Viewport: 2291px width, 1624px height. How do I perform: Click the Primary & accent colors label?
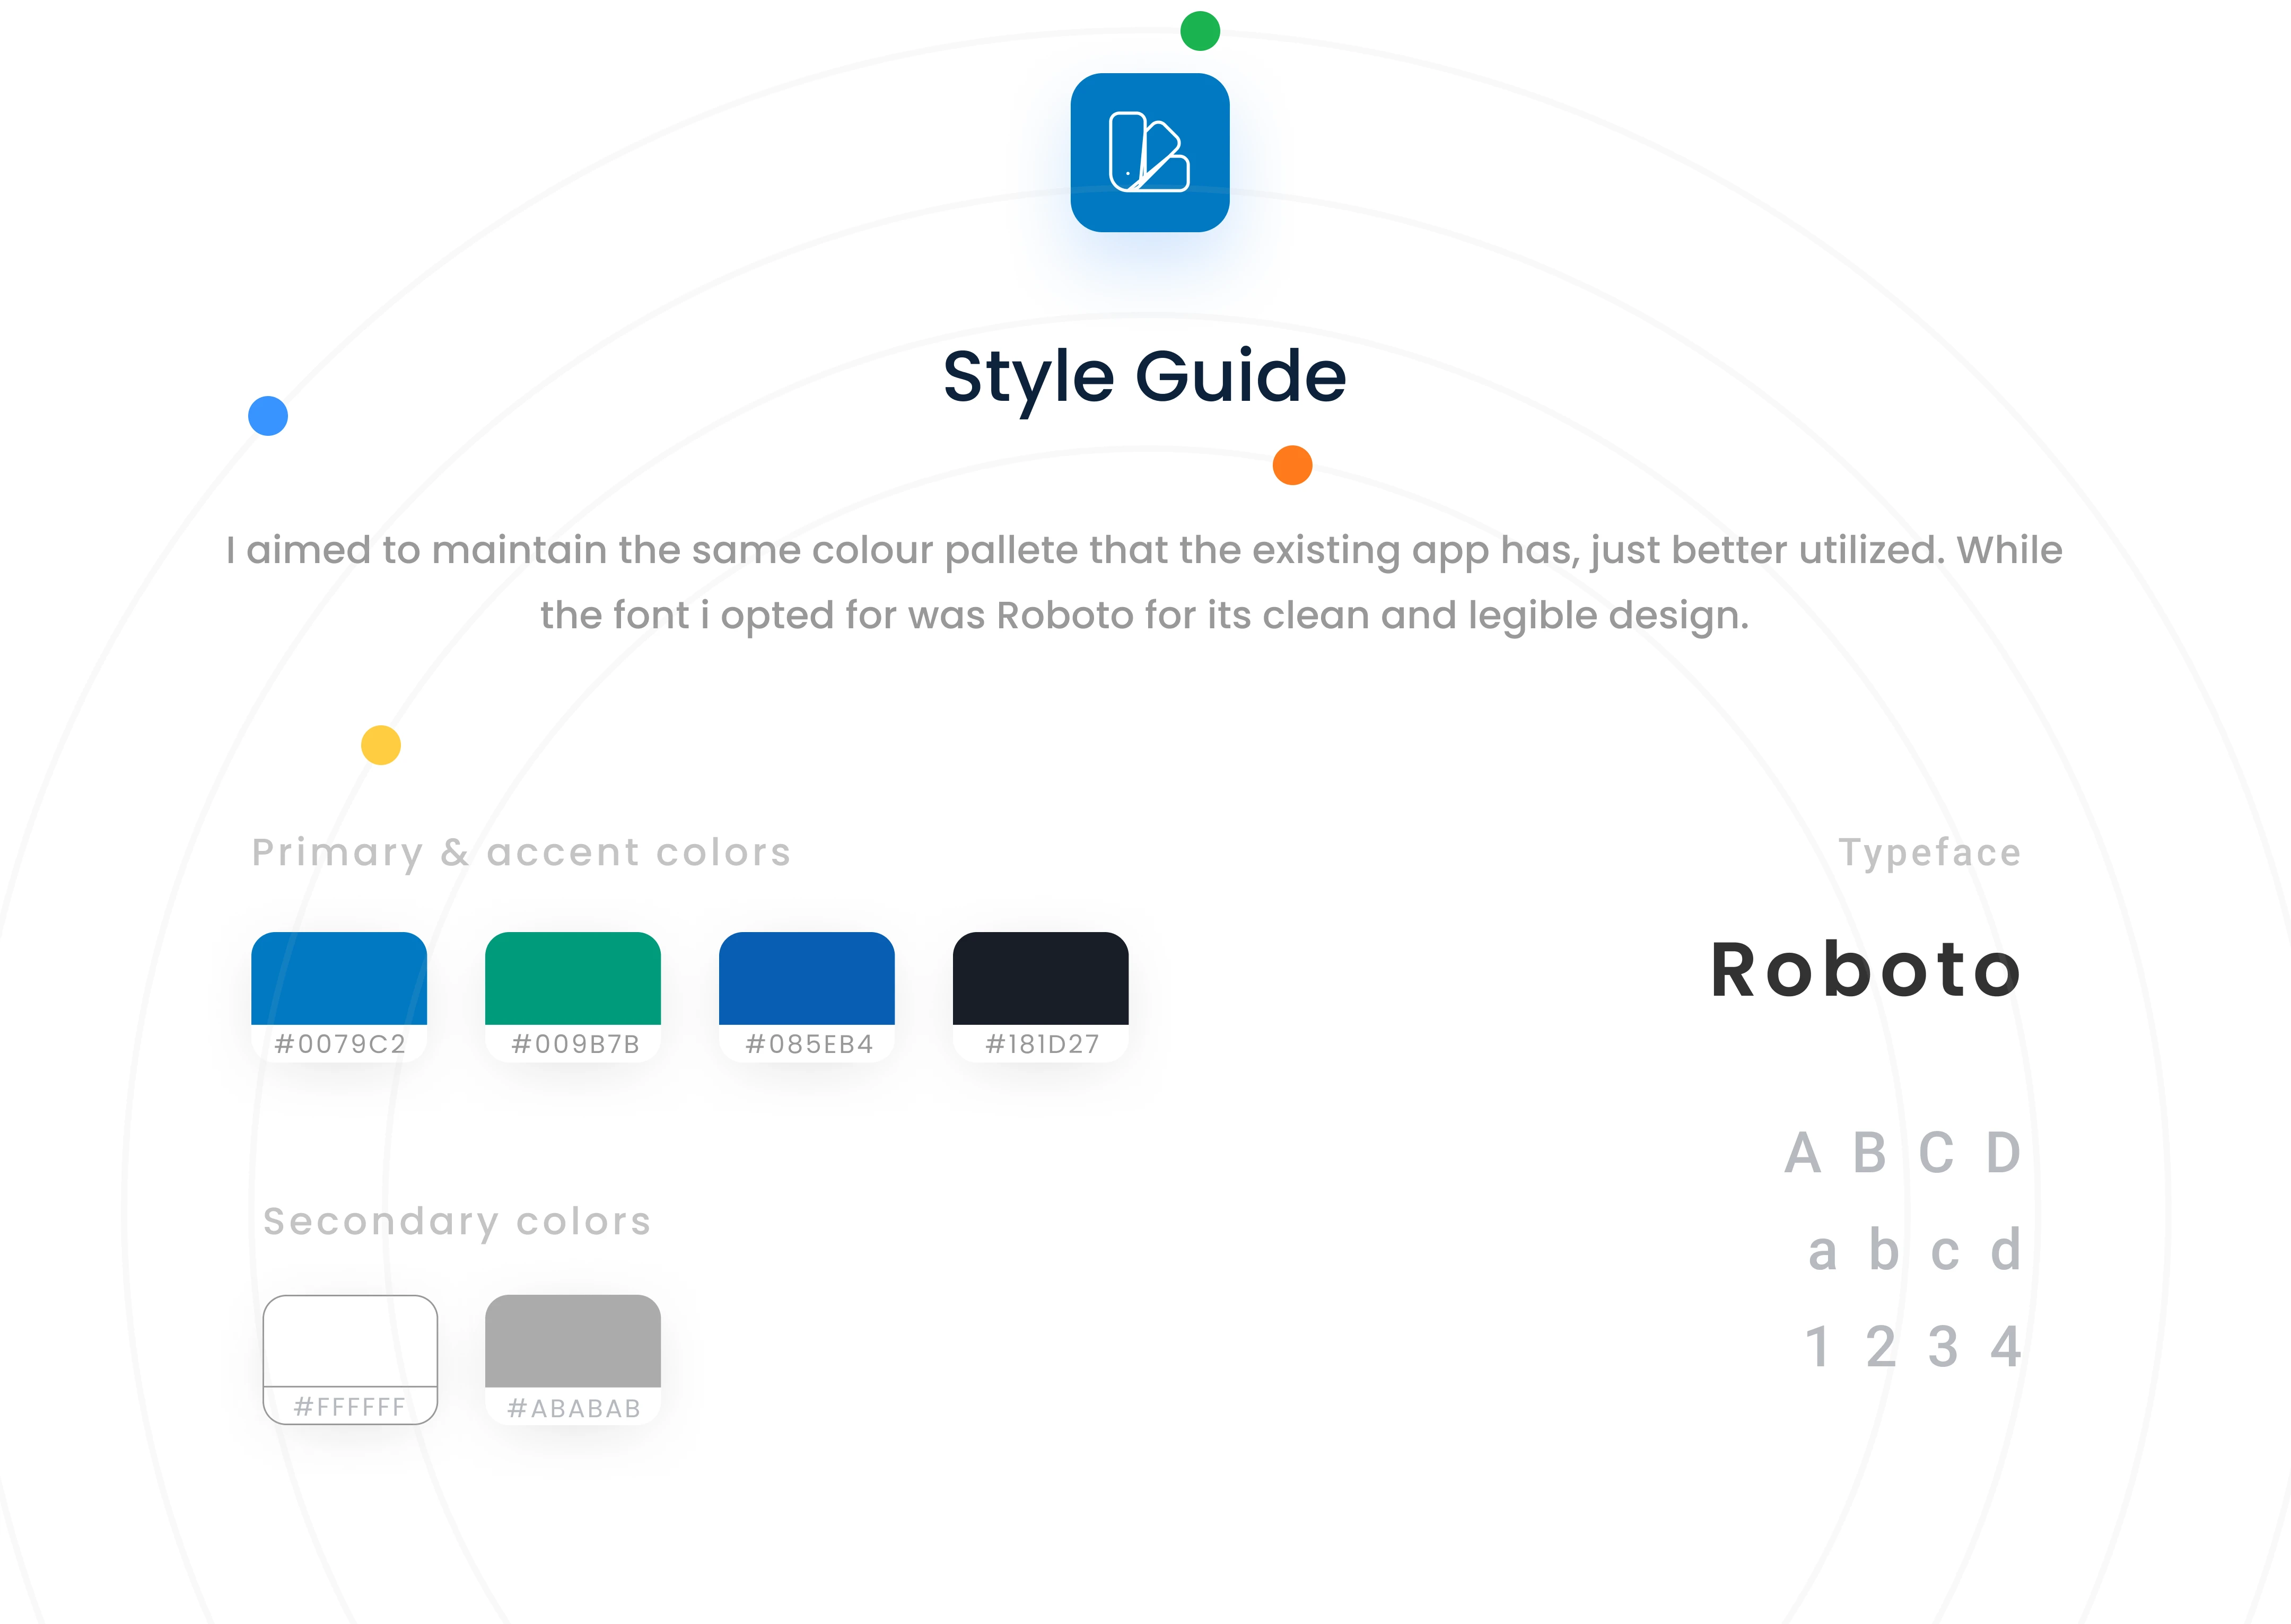click(521, 853)
